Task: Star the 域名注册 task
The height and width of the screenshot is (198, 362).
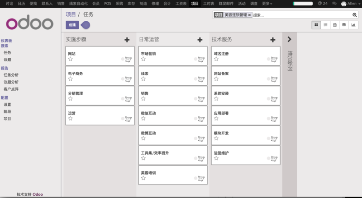Action: click(216, 59)
